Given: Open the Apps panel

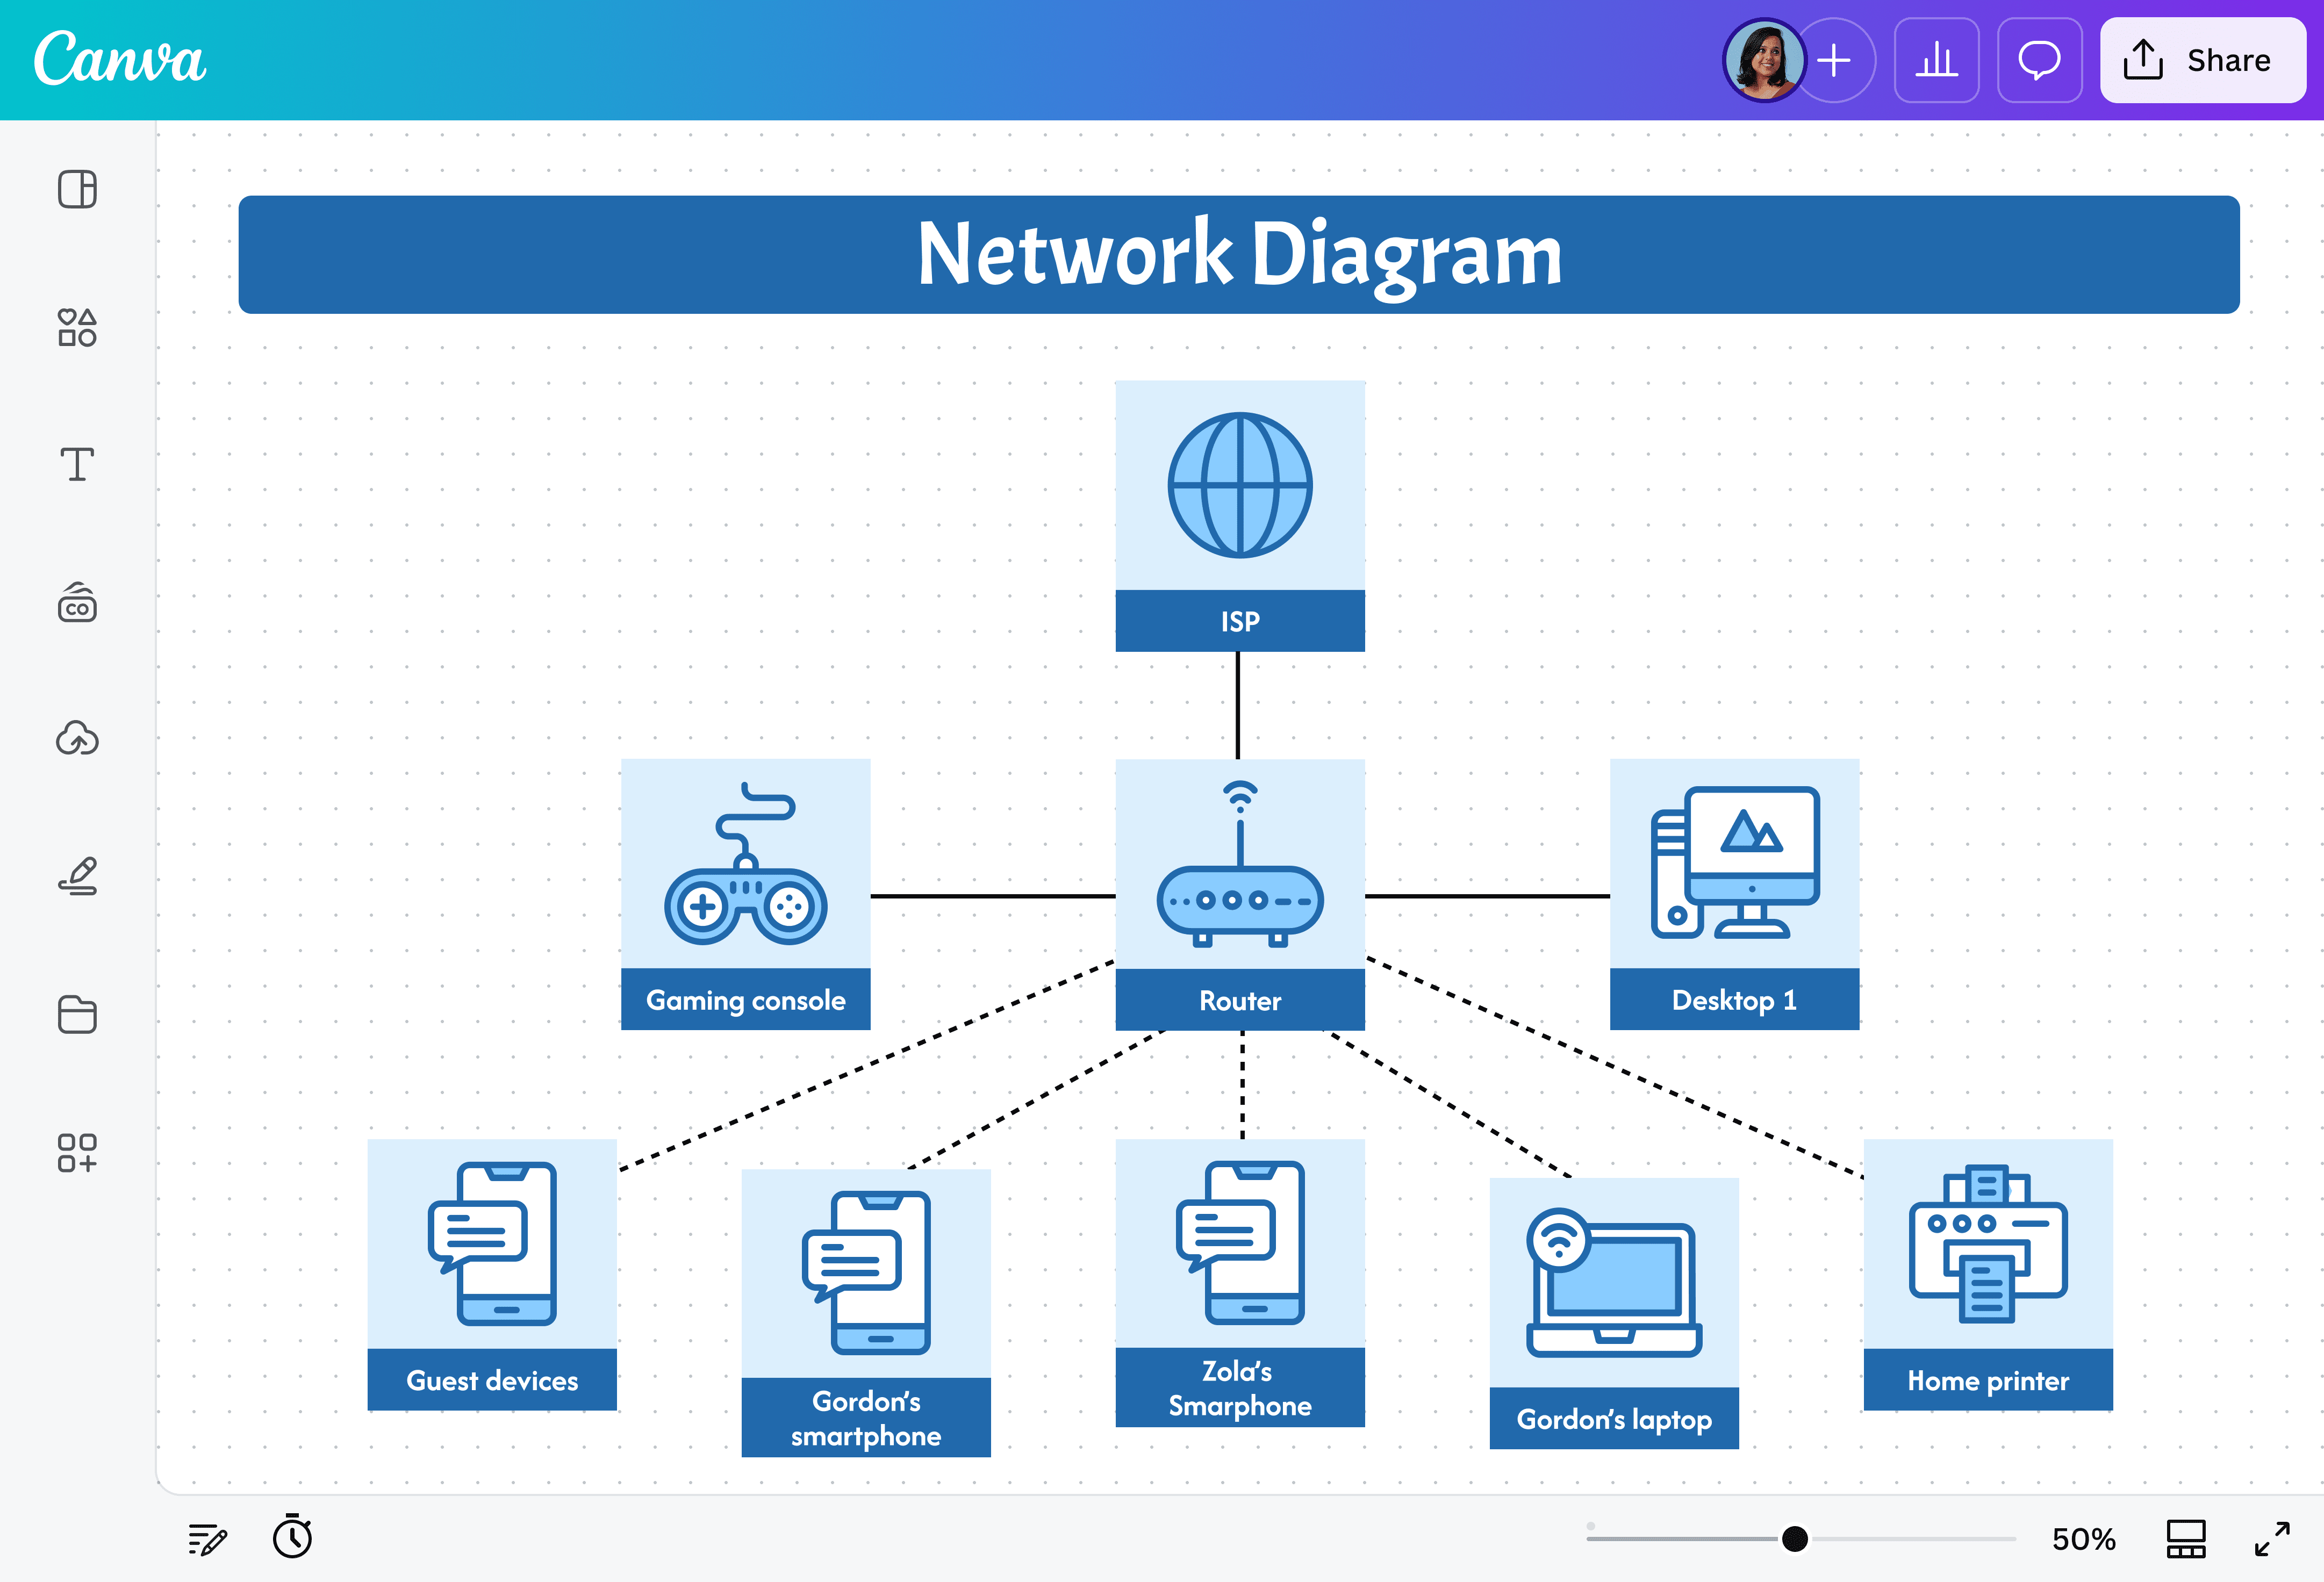Looking at the screenshot, I should pos(77,1152).
